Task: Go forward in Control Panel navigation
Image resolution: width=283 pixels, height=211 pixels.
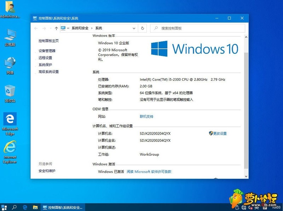Action: click(x=44, y=28)
